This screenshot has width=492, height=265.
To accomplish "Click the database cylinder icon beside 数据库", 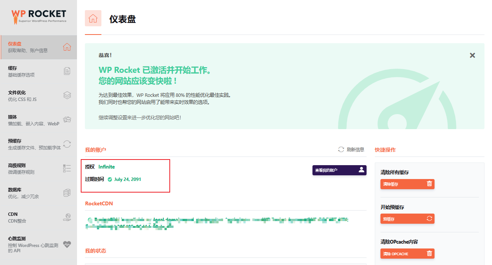I will point(67,193).
